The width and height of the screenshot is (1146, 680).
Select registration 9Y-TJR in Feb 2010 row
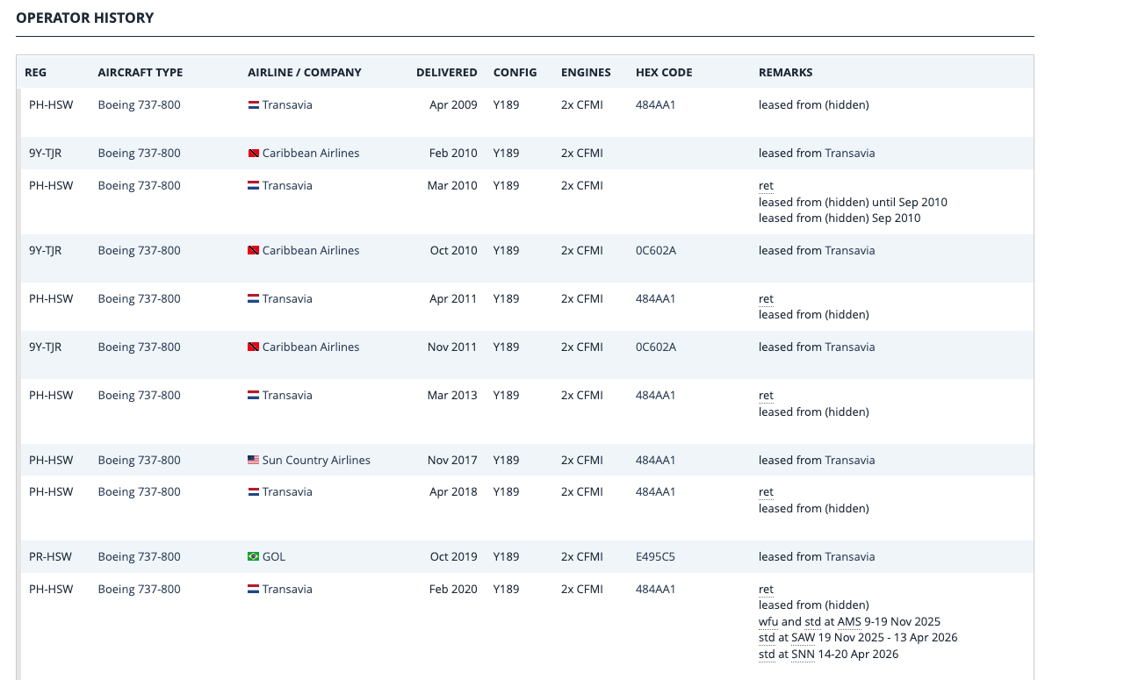click(46, 154)
